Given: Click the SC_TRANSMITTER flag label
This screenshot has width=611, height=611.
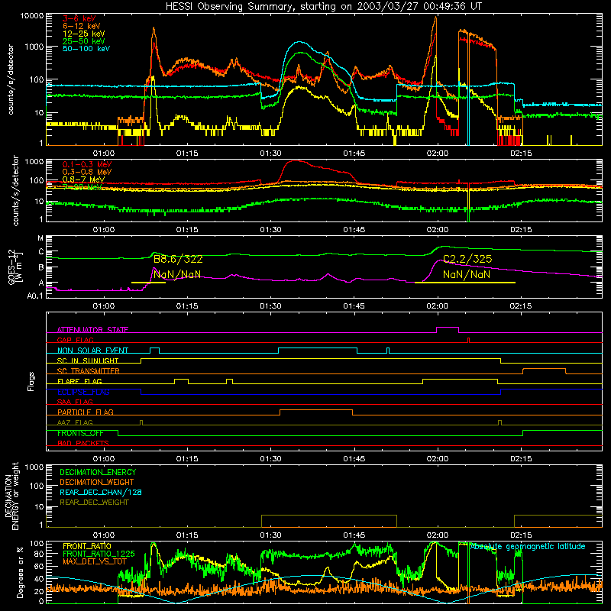Looking at the screenshot, I should click(89, 371).
